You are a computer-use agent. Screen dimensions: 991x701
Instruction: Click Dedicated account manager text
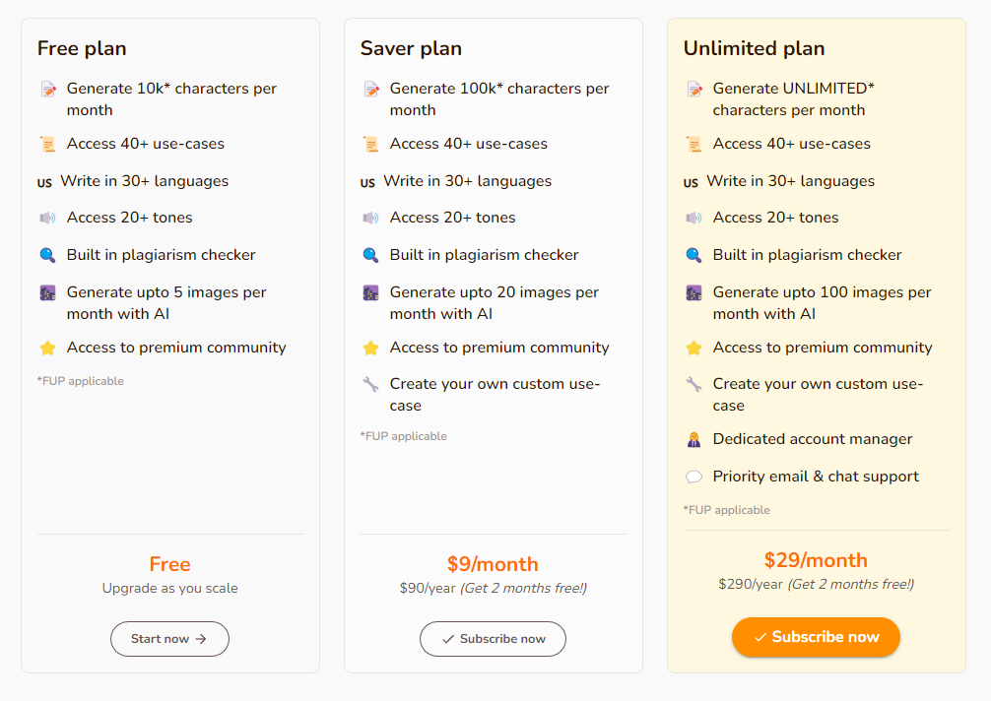click(x=813, y=439)
